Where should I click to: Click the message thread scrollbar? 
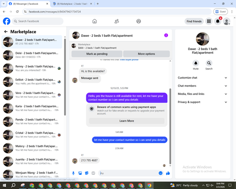click(x=170, y=126)
